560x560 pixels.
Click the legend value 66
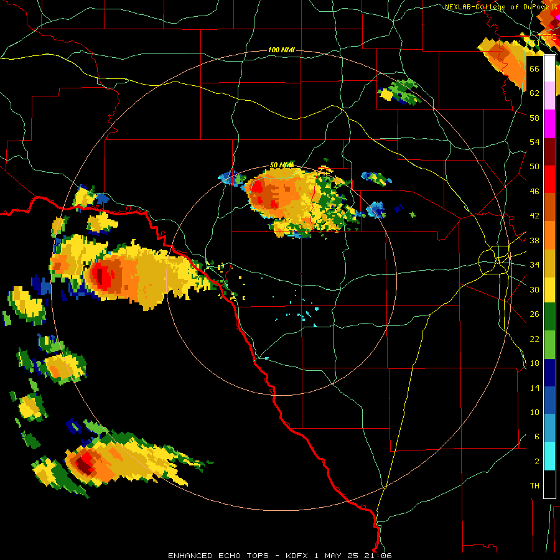534,68
